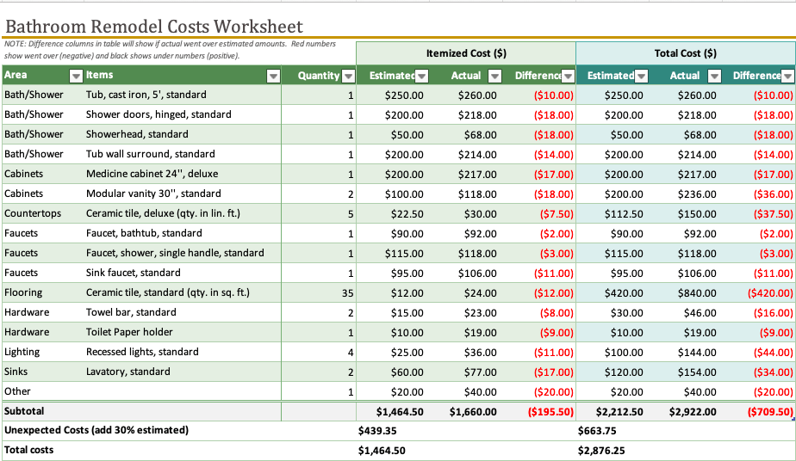
Task: Select total difference ($420.00) cell
Action: click(x=759, y=292)
